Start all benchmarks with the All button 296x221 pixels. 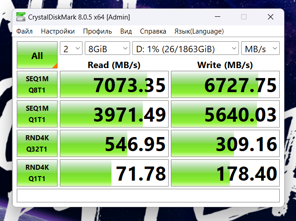[37, 55]
